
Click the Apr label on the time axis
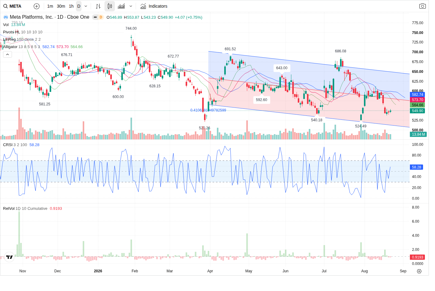point(210,271)
